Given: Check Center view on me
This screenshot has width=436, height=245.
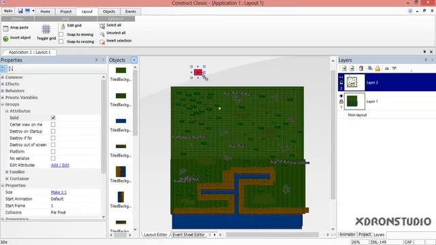Looking at the screenshot, I should pos(53,125).
